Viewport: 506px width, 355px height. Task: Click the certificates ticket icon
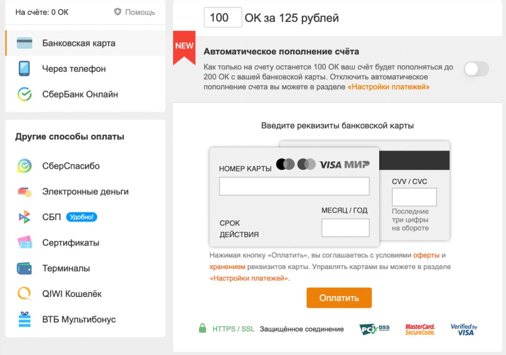pyautogui.click(x=24, y=243)
